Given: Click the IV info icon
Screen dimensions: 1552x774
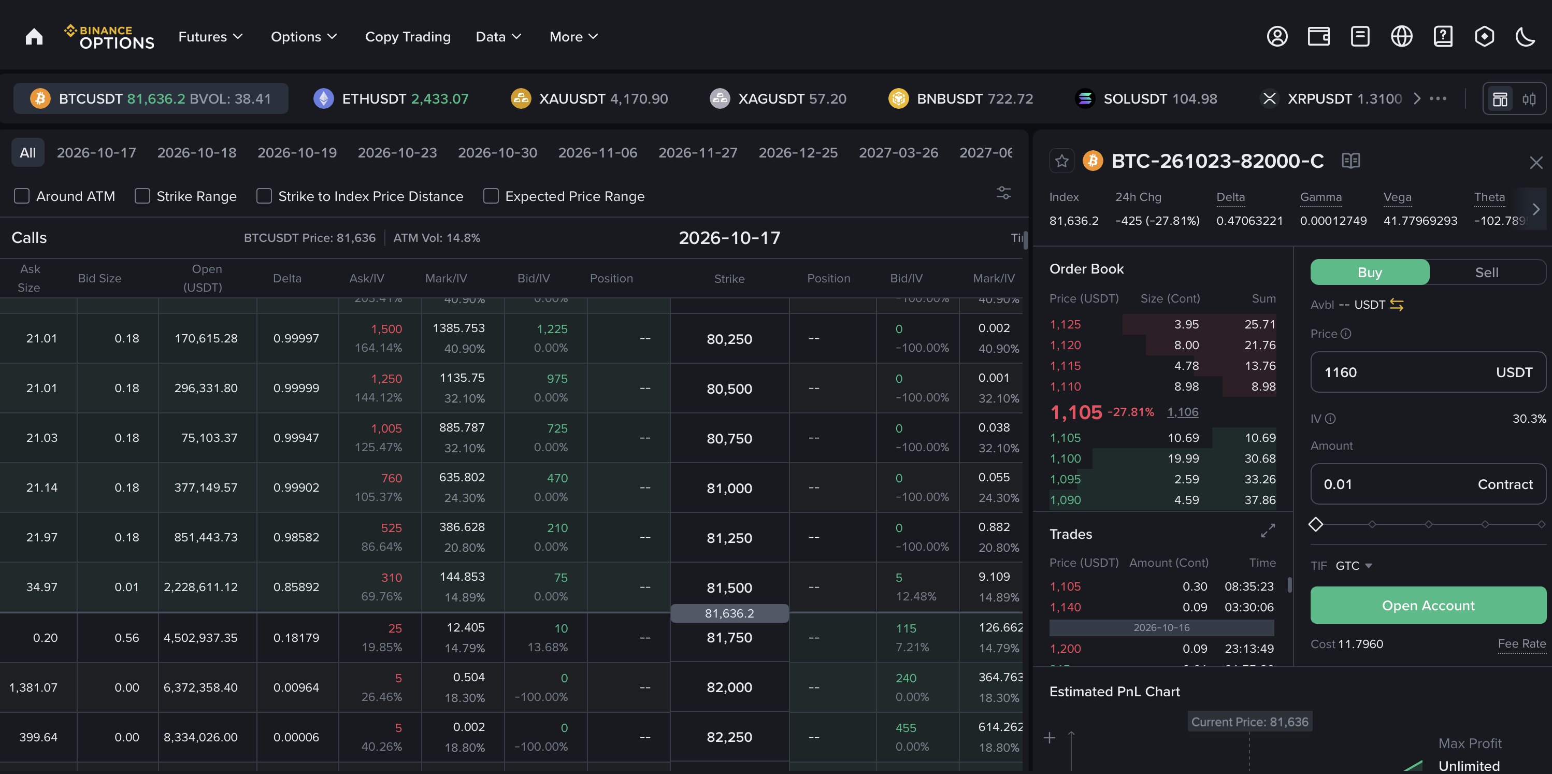Looking at the screenshot, I should pyautogui.click(x=1330, y=419).
